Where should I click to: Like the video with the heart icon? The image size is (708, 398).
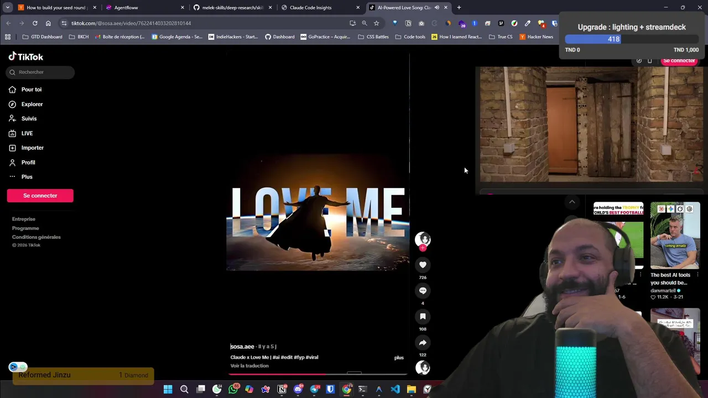423,265
